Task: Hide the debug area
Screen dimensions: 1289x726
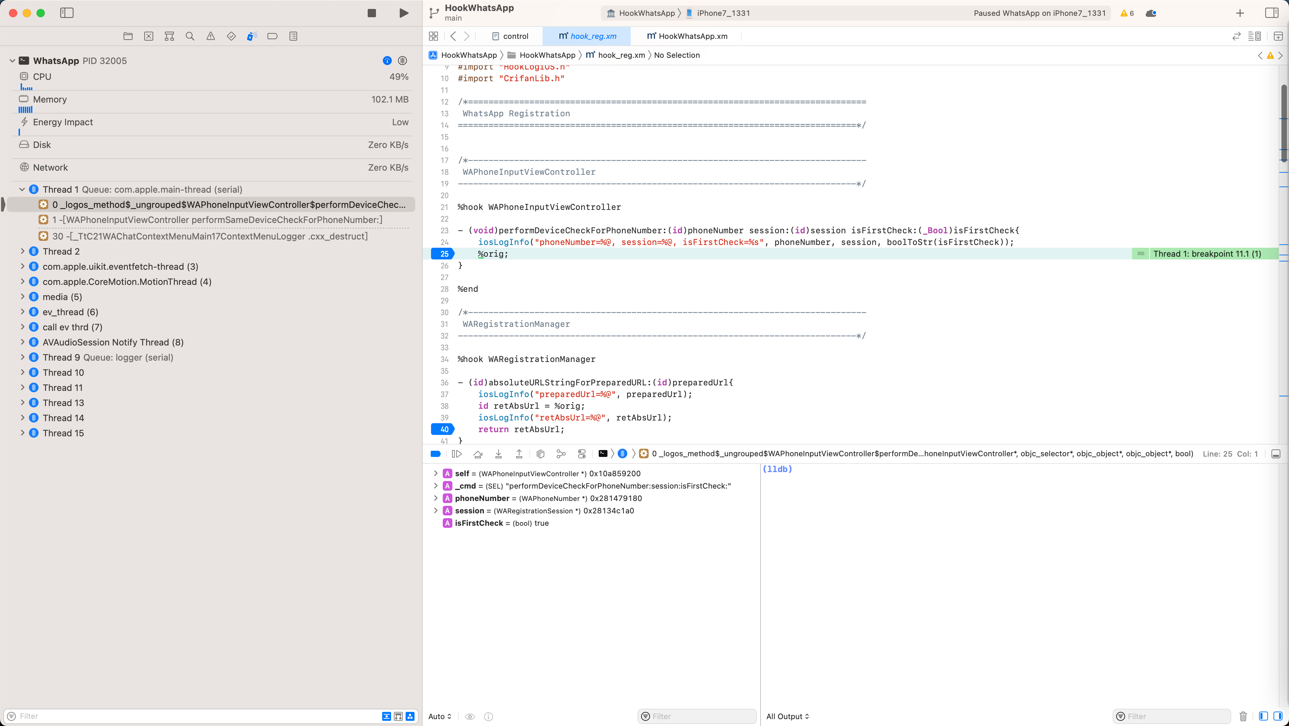Action: 1276,454
